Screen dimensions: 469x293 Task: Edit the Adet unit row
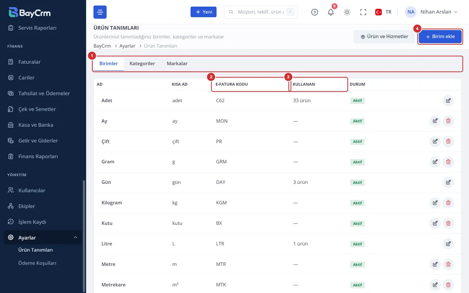coord(448,100)
